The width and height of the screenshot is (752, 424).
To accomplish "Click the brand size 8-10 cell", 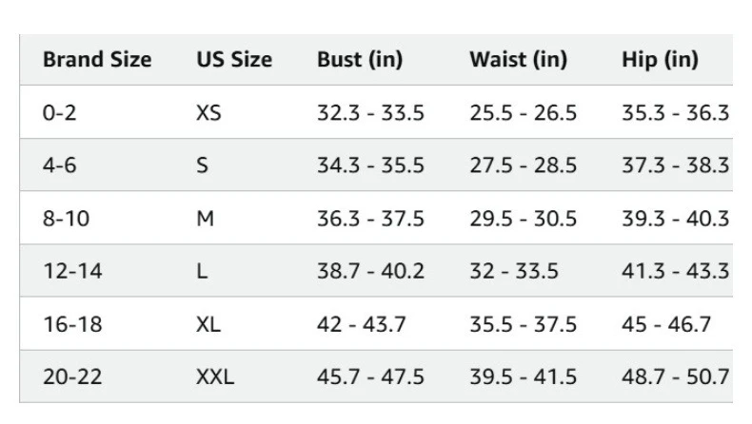I will coord(67,219).
